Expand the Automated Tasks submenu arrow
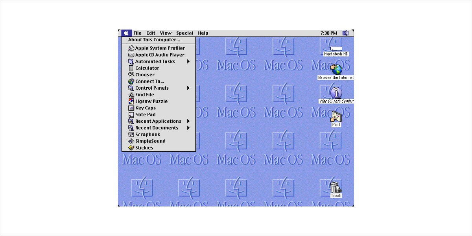The image size is (472, 236). coord(188,62)
